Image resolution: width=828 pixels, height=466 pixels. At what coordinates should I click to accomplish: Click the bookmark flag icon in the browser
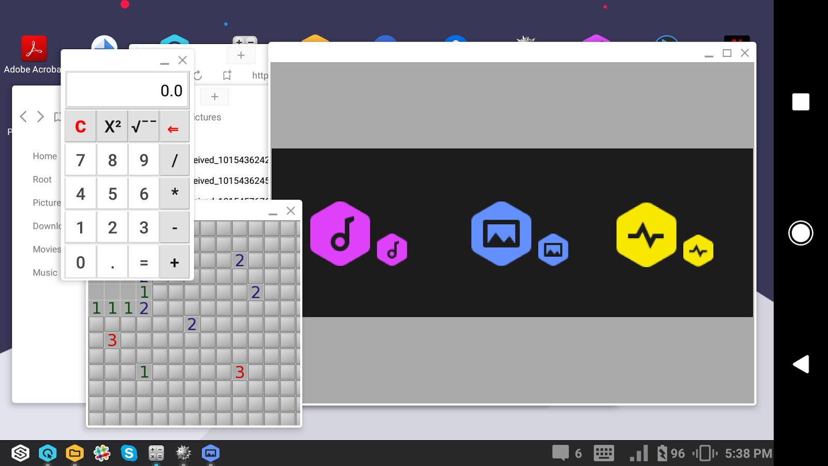pyautogui.click(x=226, y=75)
